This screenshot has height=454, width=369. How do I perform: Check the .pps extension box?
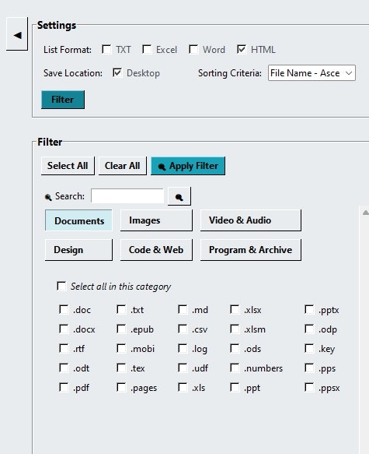pos(309,368)
